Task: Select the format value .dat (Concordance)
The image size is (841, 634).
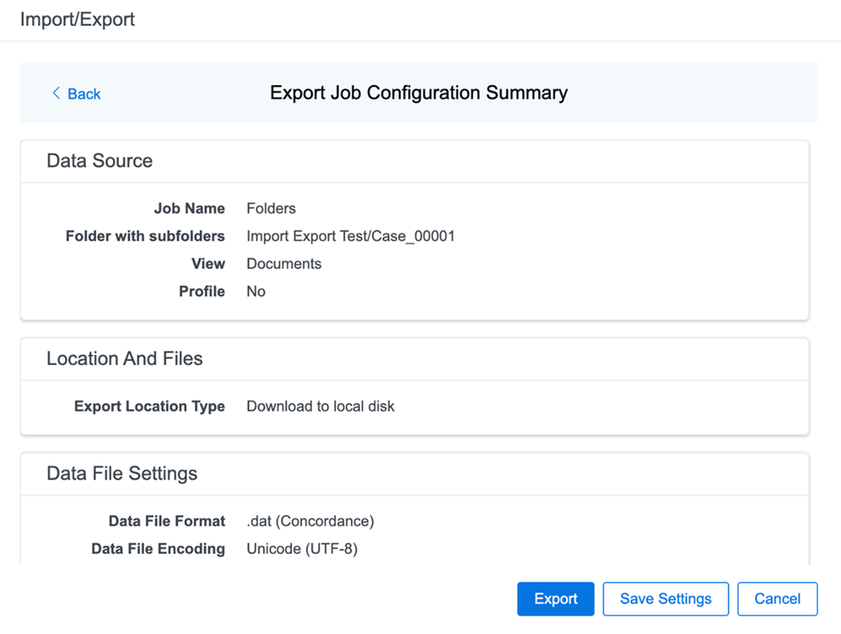Action: point(310,521)
